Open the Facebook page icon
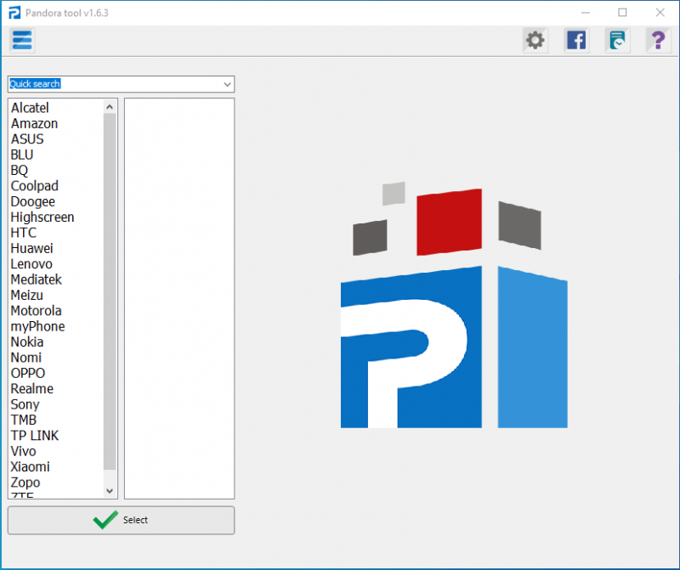 click(x=576, y=40)
